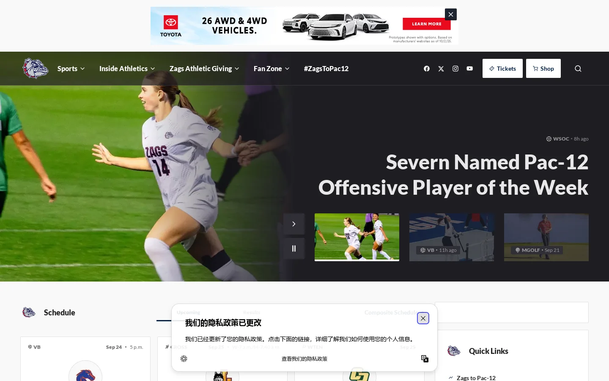Expand the Inside Athletics menu
The image size is (609, 381).
pyautogui.click(x=127, y=69)
